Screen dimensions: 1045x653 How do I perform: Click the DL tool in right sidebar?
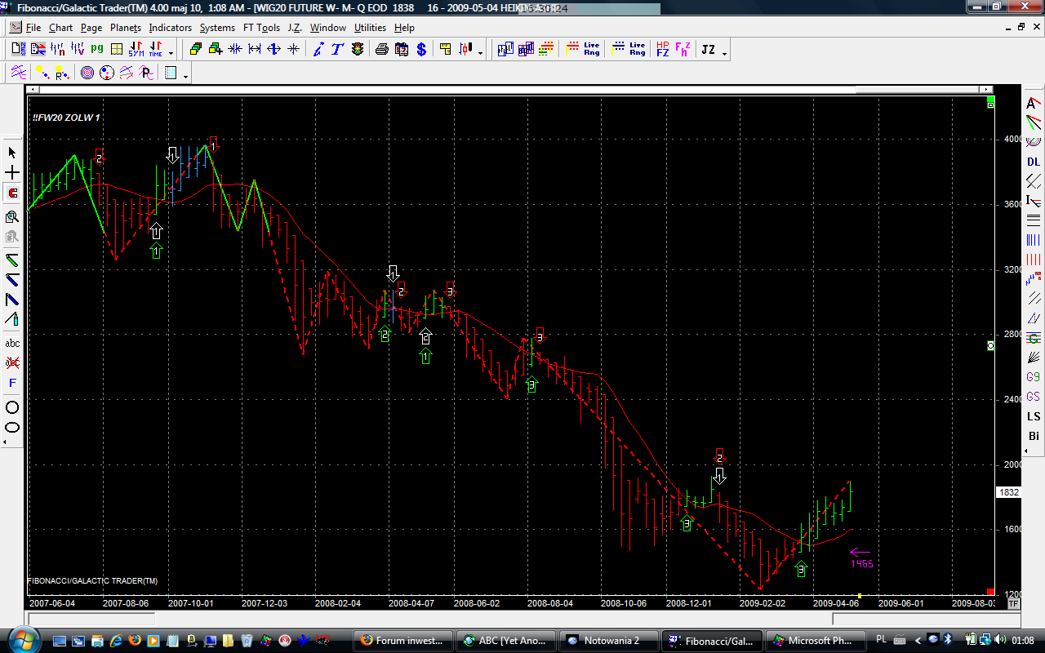(1034, 162)
